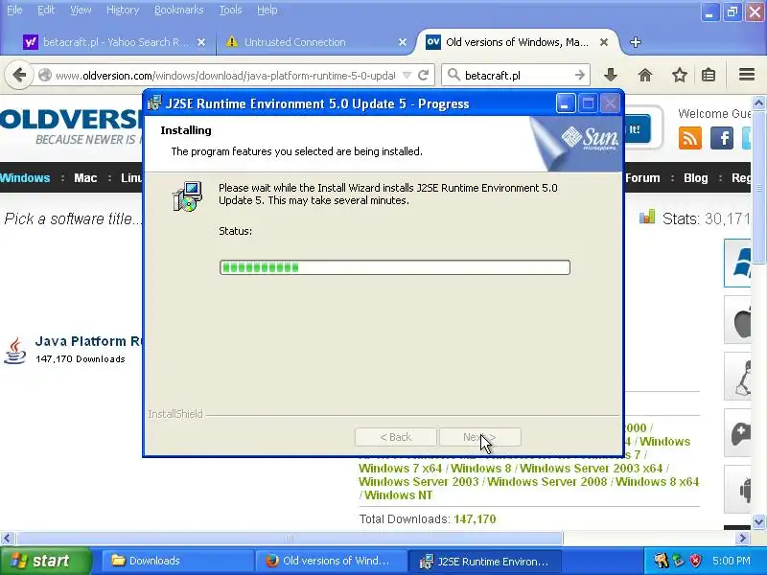The height and width of the screenshot is (575, 767).
Task: Show bookmarks list icon
Action: tap(709, 75)
